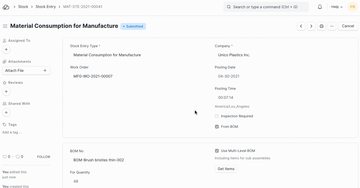This screenshot has width=360, height=188.
Task: Toggle the From BOM checkbox
Action: pyautogui.click(x=217, y=127)
